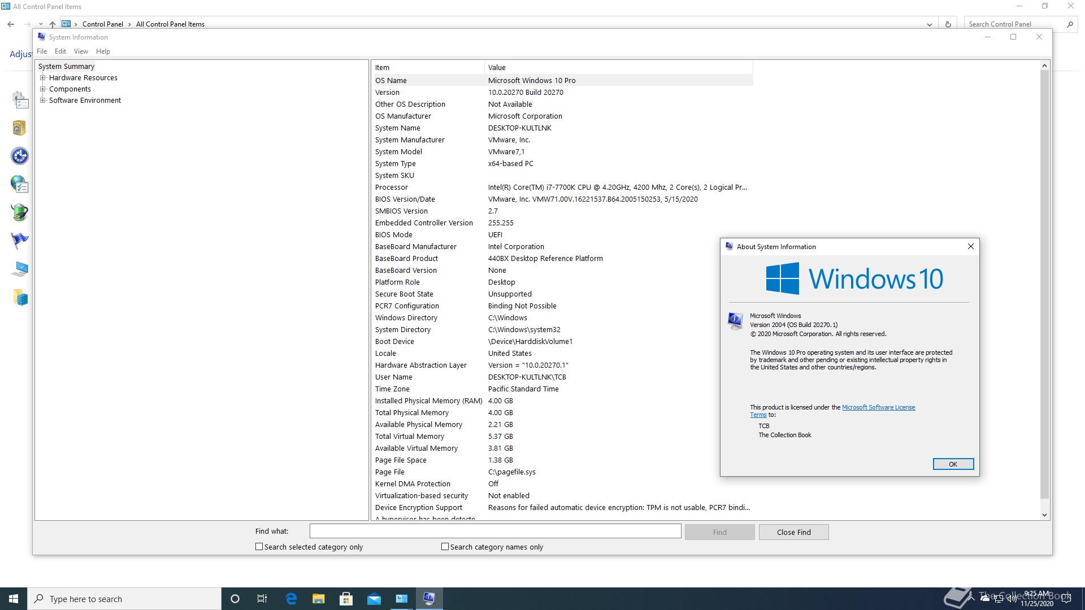This screenshot has width=1085, height=610.
Task: Select the OS Name row
Action: [562, 80]
